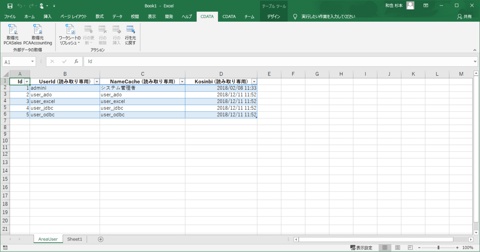Click the 共有 share button
The image size is (480, 252).
(x=464, y=17)
